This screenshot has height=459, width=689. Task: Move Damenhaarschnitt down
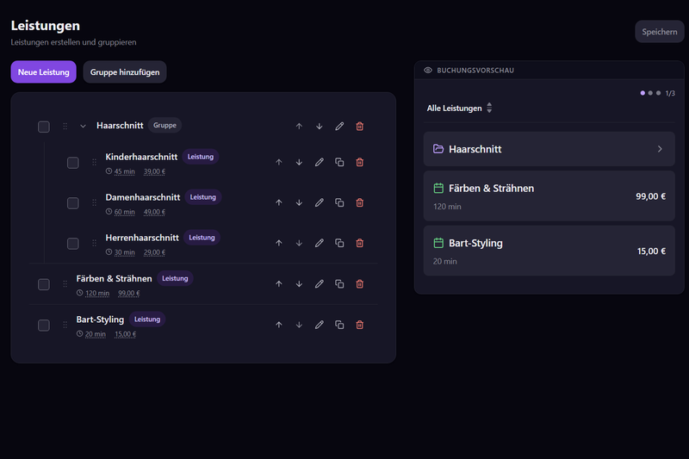tap(299, 203)
